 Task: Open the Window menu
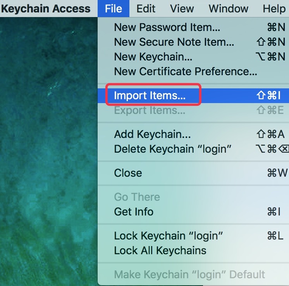(x=229, y=9)
